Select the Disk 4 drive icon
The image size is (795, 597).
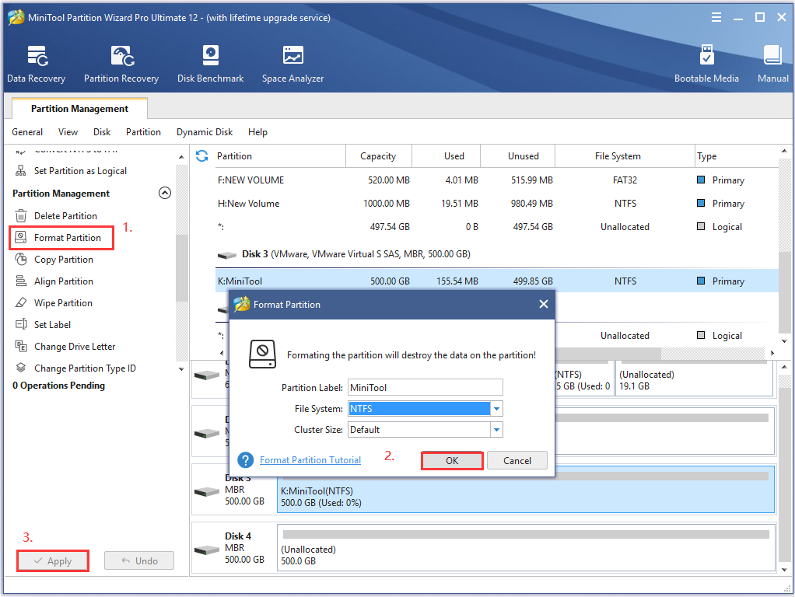(207, 550)
